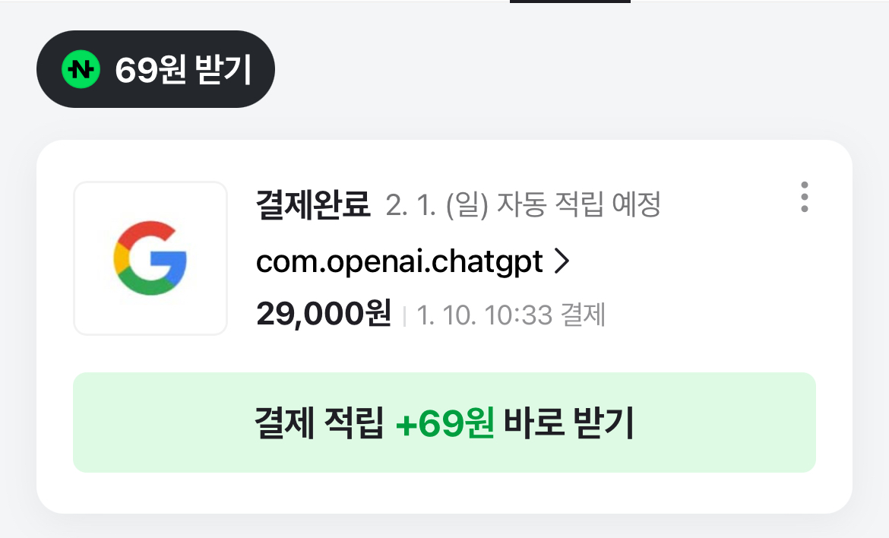The width and height of the screenshot is (889, 538).
Task: Tap the 69원 받기 pill button
Action: (x=156, y=69)
